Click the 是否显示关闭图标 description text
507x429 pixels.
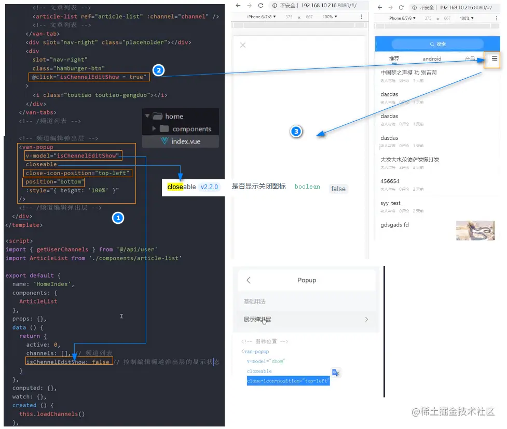pyautogui.click(x=258, y=186)
